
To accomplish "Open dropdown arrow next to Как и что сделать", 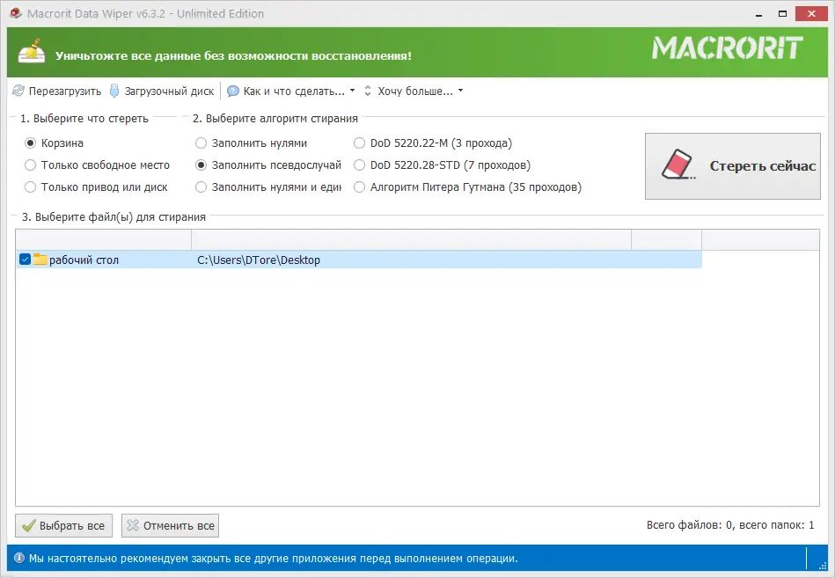I will point(352,91).
